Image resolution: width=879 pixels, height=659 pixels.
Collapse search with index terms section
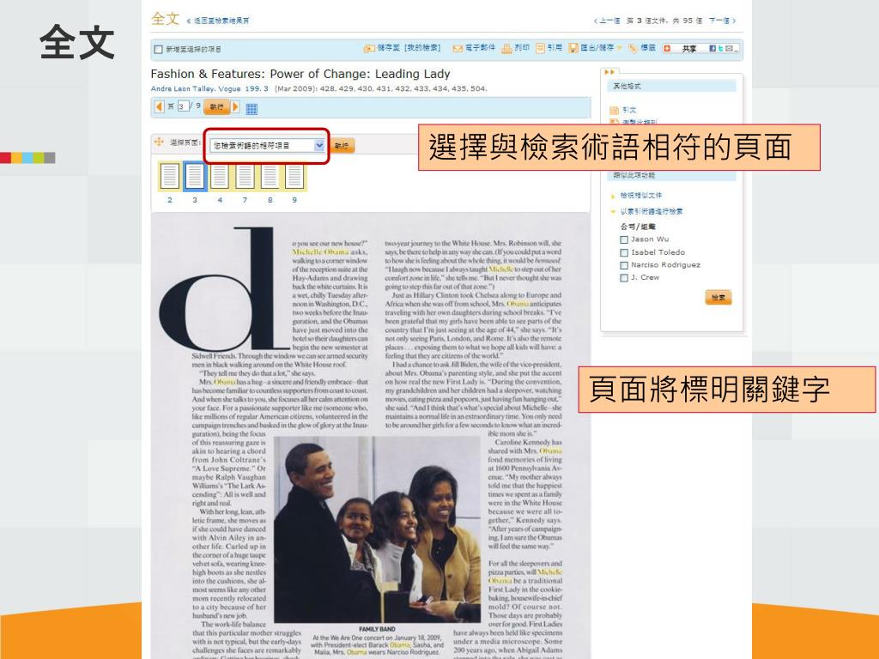613,212
